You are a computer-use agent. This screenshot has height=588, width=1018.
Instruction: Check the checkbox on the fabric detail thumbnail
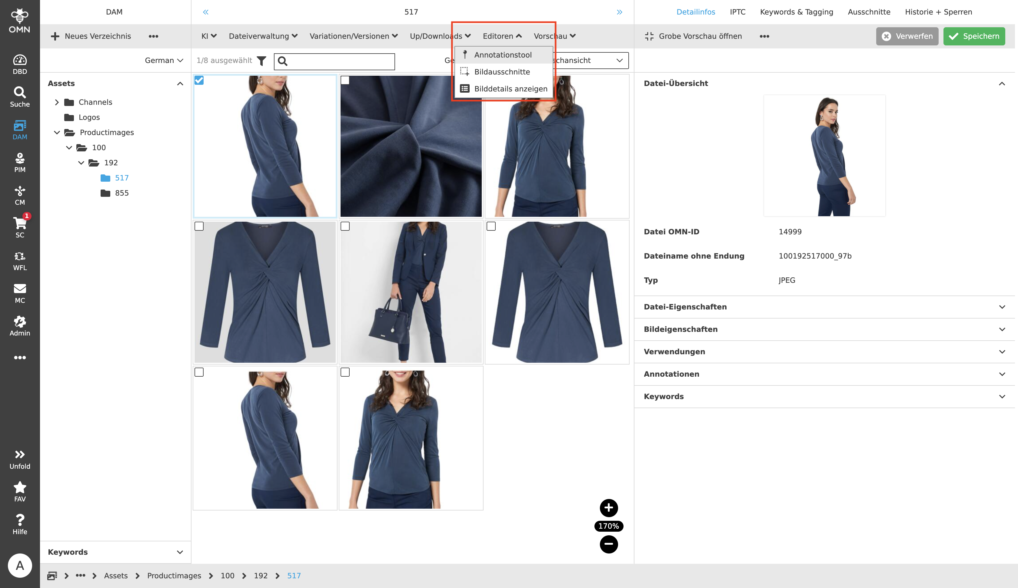click(345, 81)
